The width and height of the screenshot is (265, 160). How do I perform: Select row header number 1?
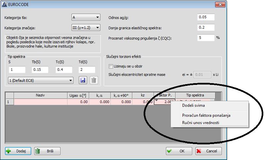point(10,102)
